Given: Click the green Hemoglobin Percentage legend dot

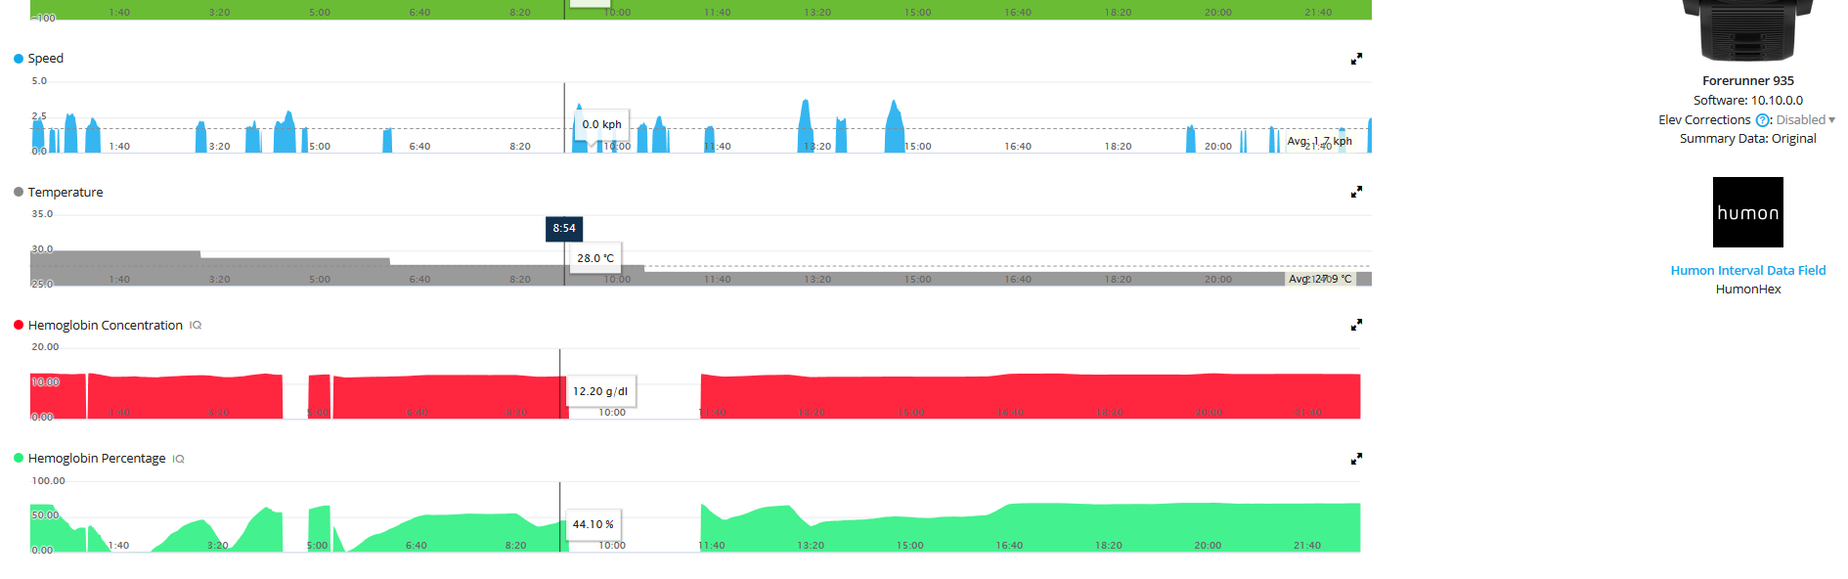Looking at the screenshot, I should (19, 459).
